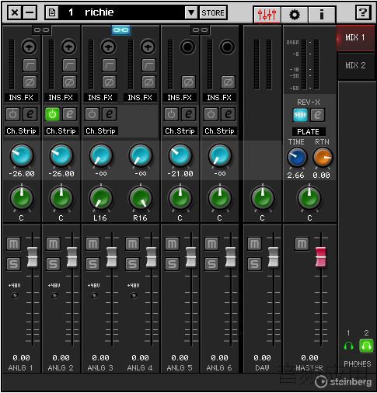Change the PLATE reverb type
Image resolution: width=377 pixels, height=393 pixels.
(x=309, y=132)
